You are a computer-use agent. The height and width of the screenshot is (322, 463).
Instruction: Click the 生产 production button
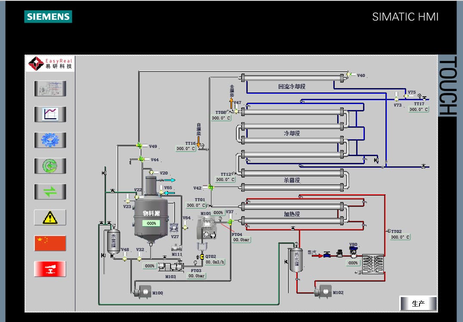418,304
